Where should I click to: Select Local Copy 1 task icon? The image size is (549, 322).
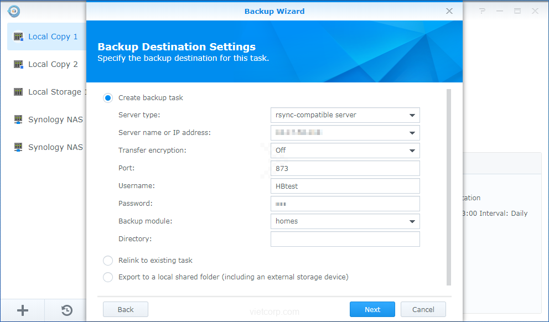click(18, 37)
